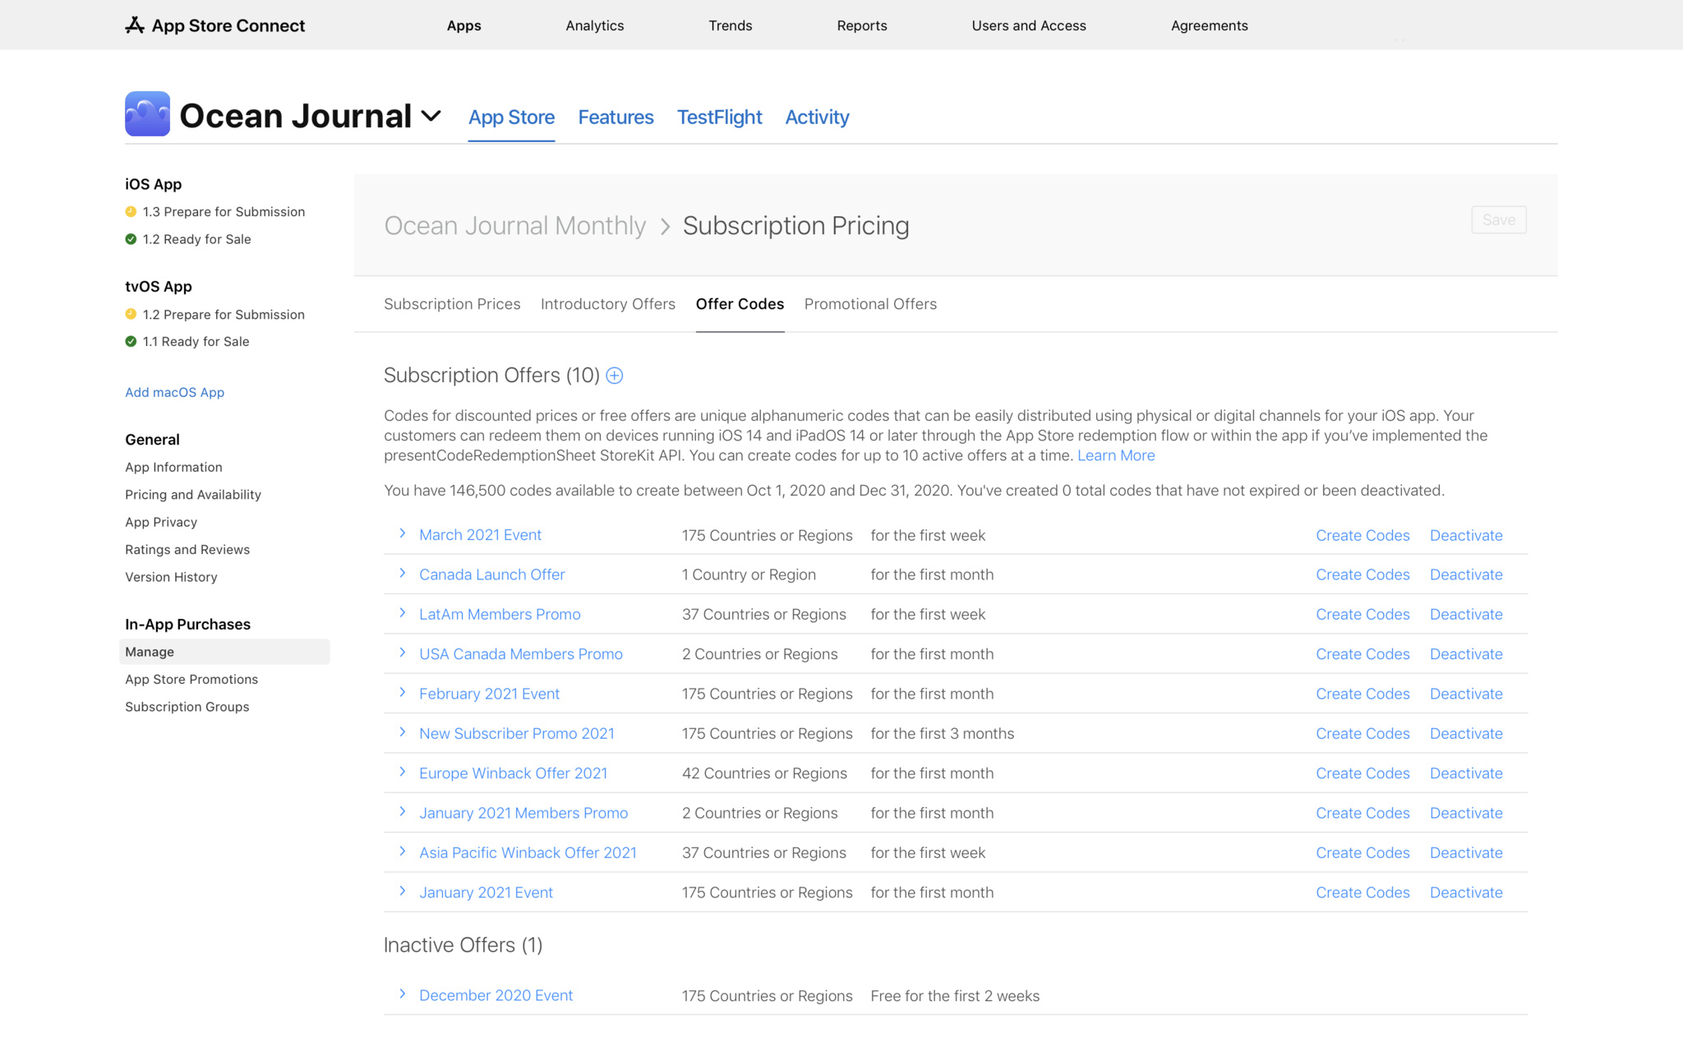Create Codes for Europe Winback Offer 2021
This screenshot has width=1683, height=1052.
click(x=1363, y=773)
